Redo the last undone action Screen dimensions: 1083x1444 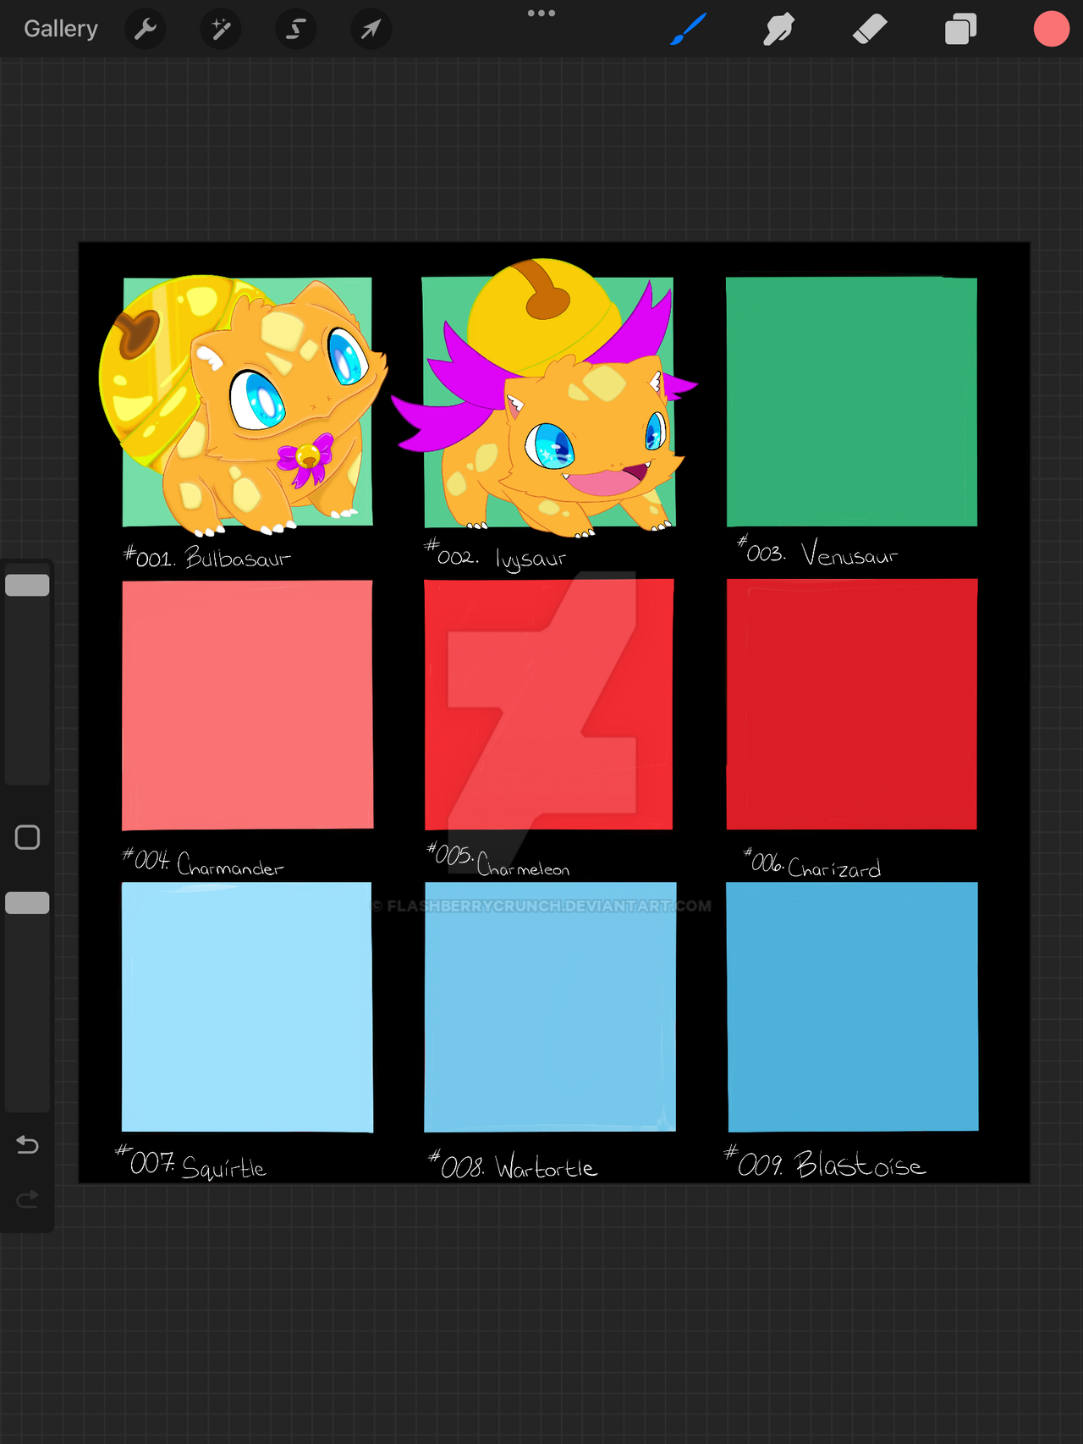[27, 1199]
